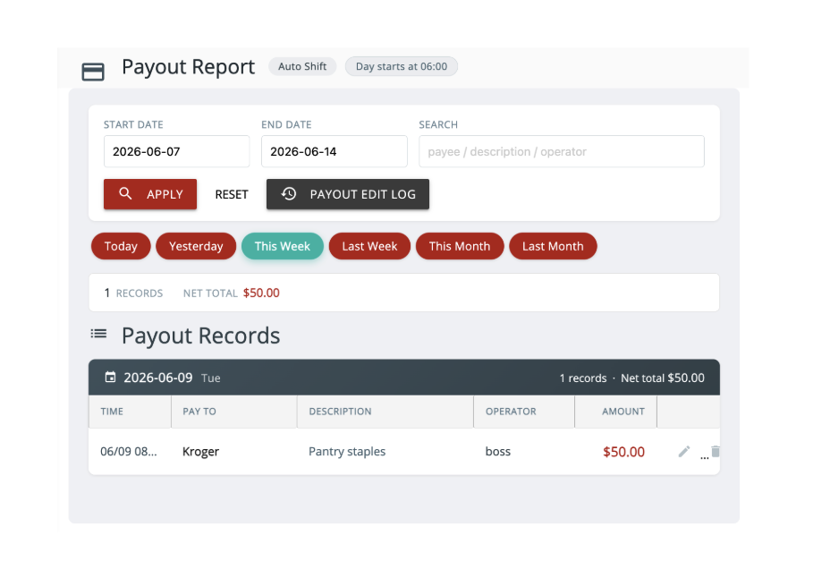
Task: Select the Today quick range
Action: (121, 246)
